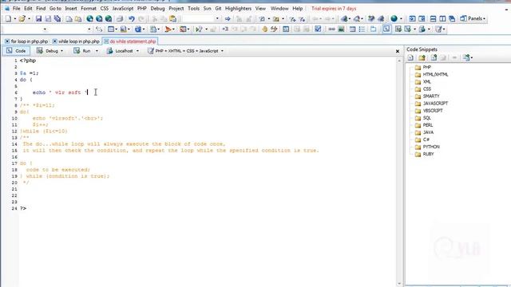Click the highlighted preview icon in second toolbar

(x=386, y=29)
